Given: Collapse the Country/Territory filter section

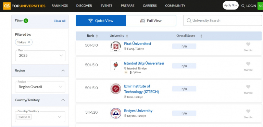Looking at the screenshot, I should coord(63,100).
